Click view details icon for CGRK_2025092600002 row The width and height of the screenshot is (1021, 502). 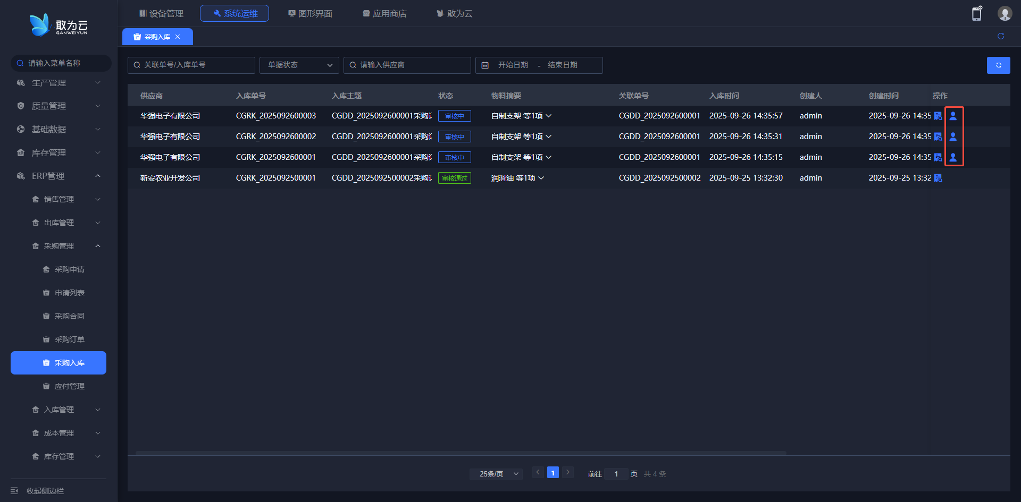coord(938,137)
